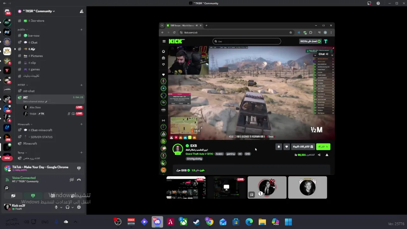Select the muted user avatar tile
This screenshot has height=229, width=407.
267,188
